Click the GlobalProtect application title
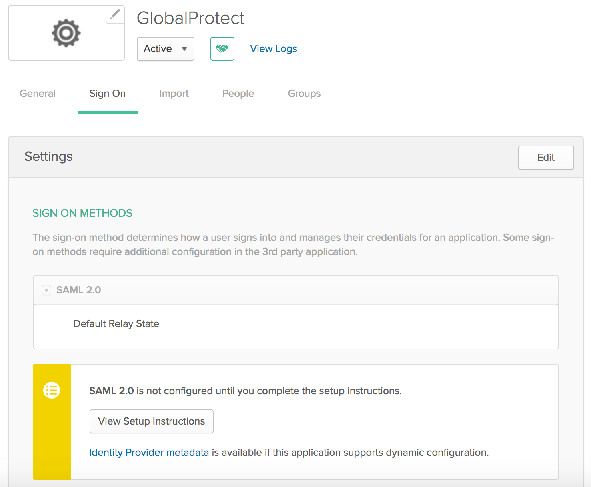 [x=190, y=18]
